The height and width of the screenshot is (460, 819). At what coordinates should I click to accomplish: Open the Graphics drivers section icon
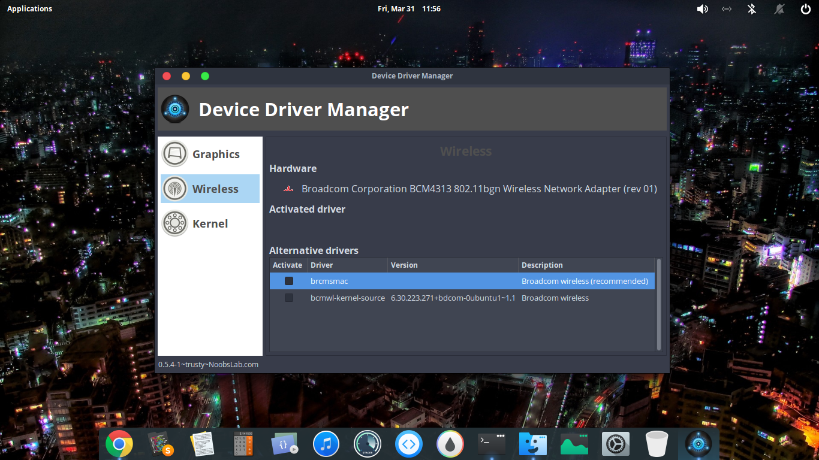(x=175, y=154)
